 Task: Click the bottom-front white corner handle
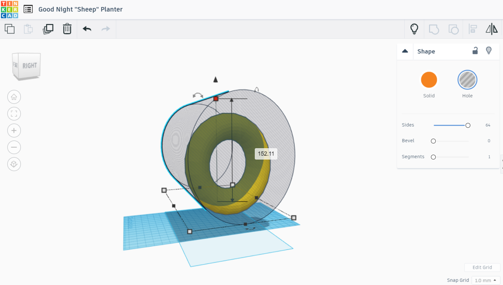(190, 231)
